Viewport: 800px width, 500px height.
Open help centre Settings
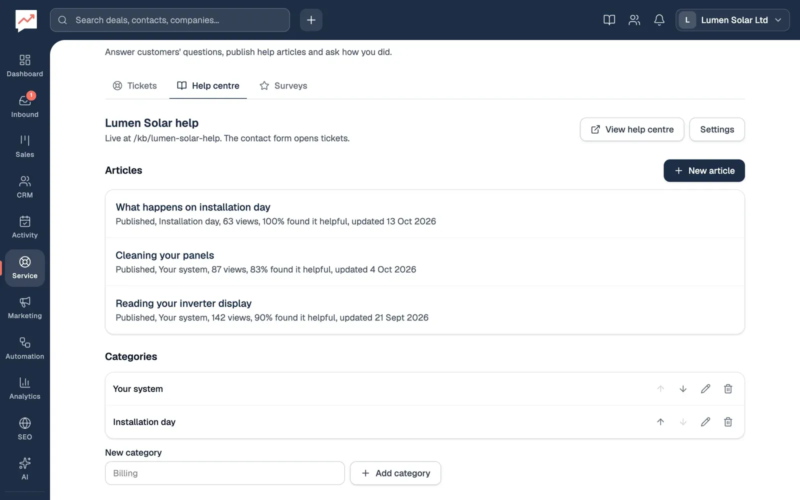click(717, 129)
